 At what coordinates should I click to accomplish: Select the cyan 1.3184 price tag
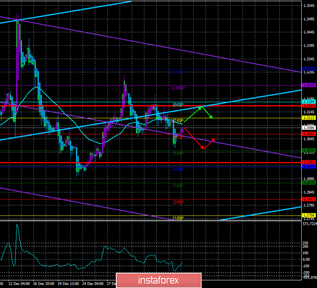309,101
